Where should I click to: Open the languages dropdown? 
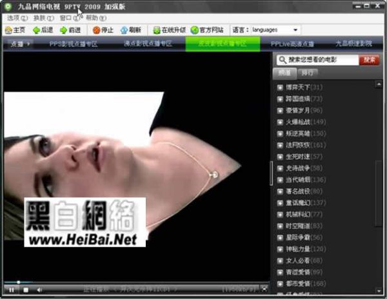(x=275, y=30)
